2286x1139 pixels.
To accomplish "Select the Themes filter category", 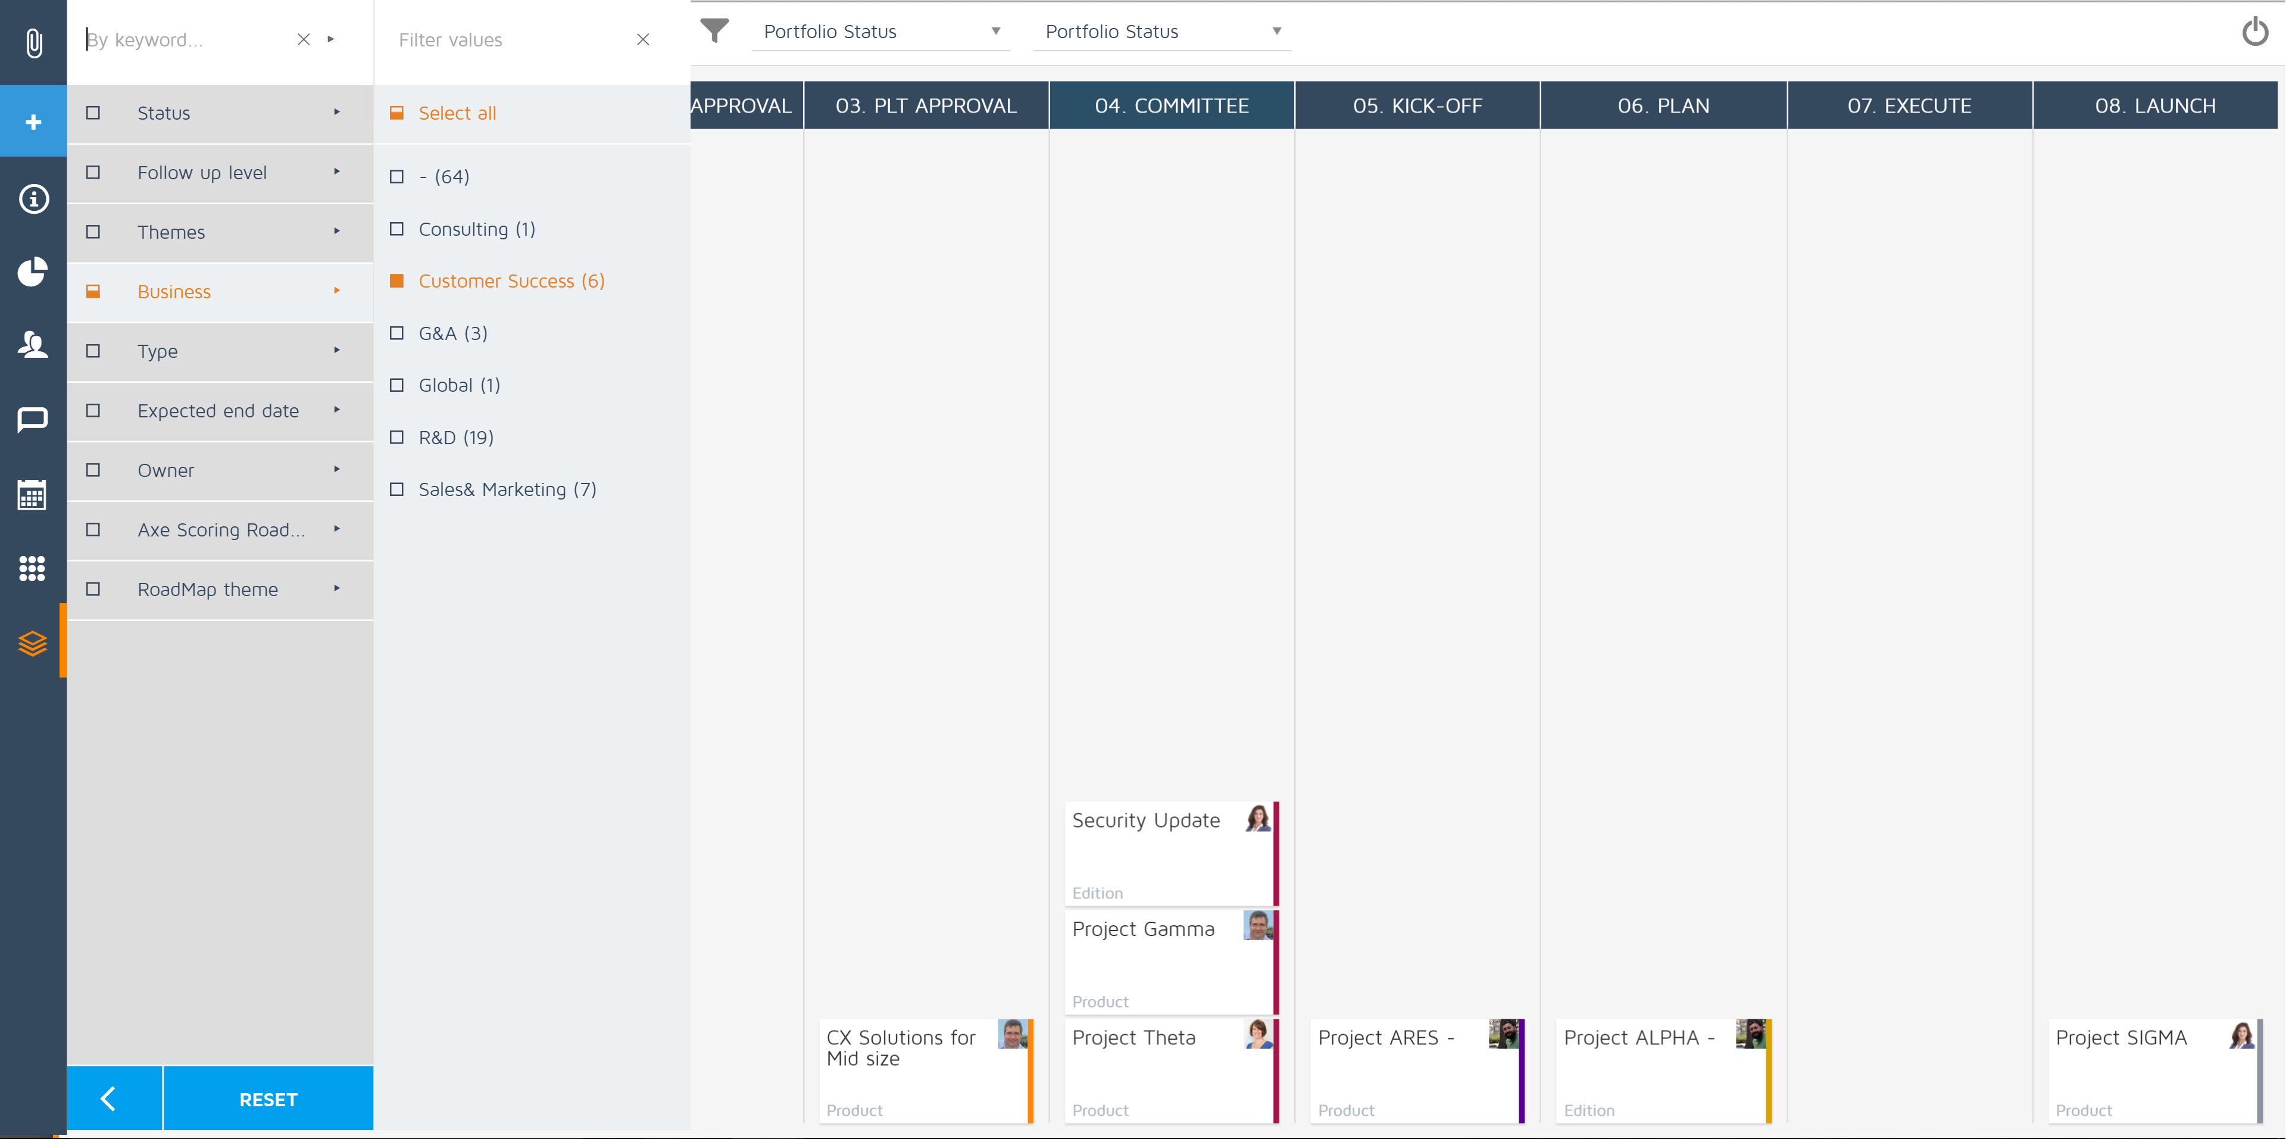I will tap(171, 233).
